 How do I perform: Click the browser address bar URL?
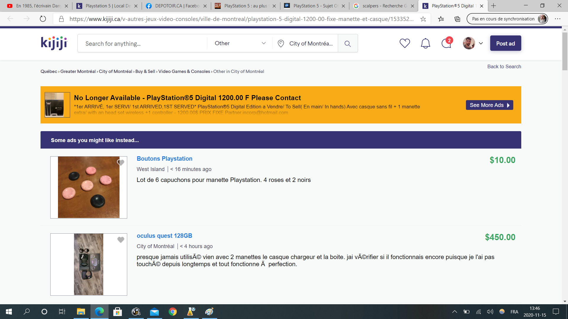(x=241, y=19)
